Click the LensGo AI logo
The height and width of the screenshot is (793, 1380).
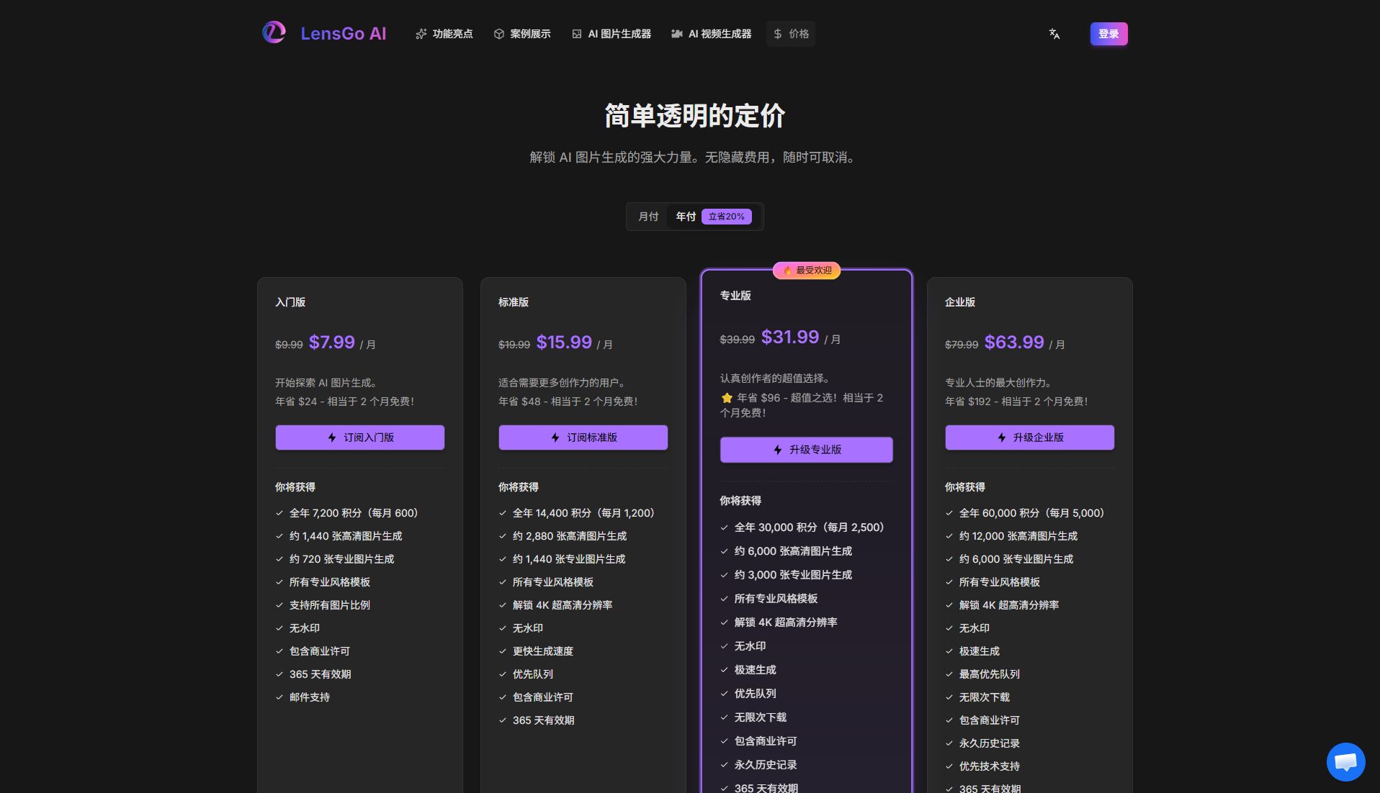pyautogui.click(x=323, y=33)
